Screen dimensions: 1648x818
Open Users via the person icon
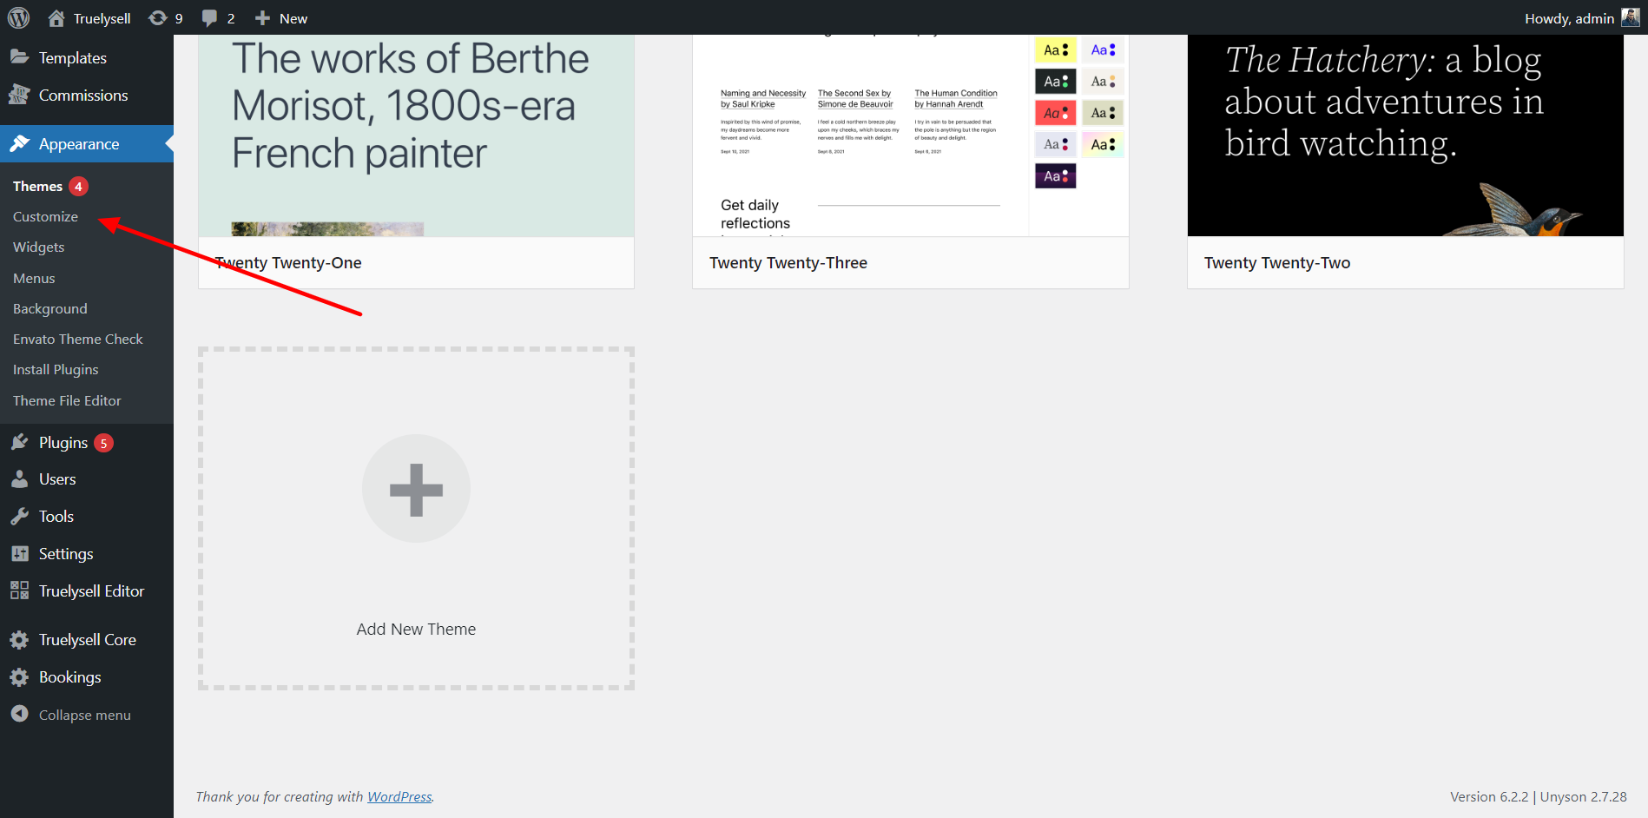pyautogui.click(x=19, y=479)
